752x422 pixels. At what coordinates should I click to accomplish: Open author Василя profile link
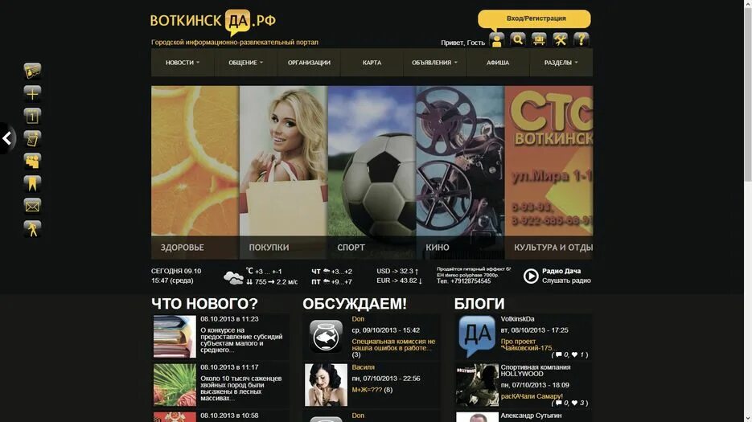click(363, 367)
